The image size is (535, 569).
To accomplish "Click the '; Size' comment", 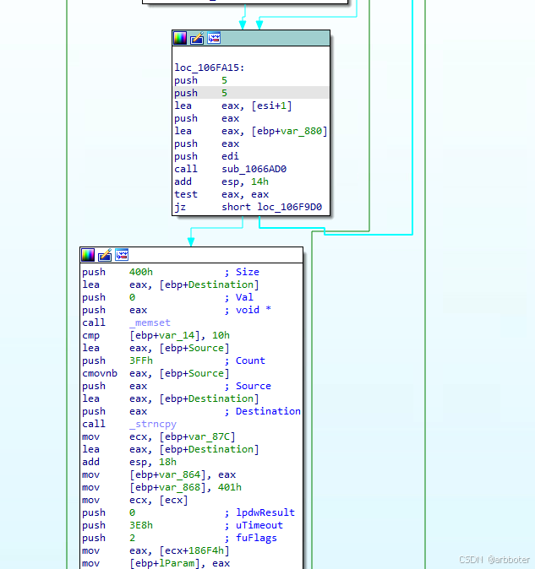I will pos(242,272).
